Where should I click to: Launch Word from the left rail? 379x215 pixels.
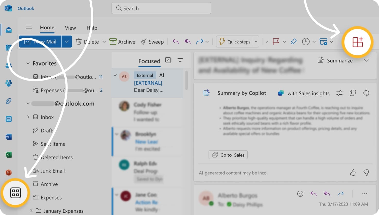[x=8, y=137]
